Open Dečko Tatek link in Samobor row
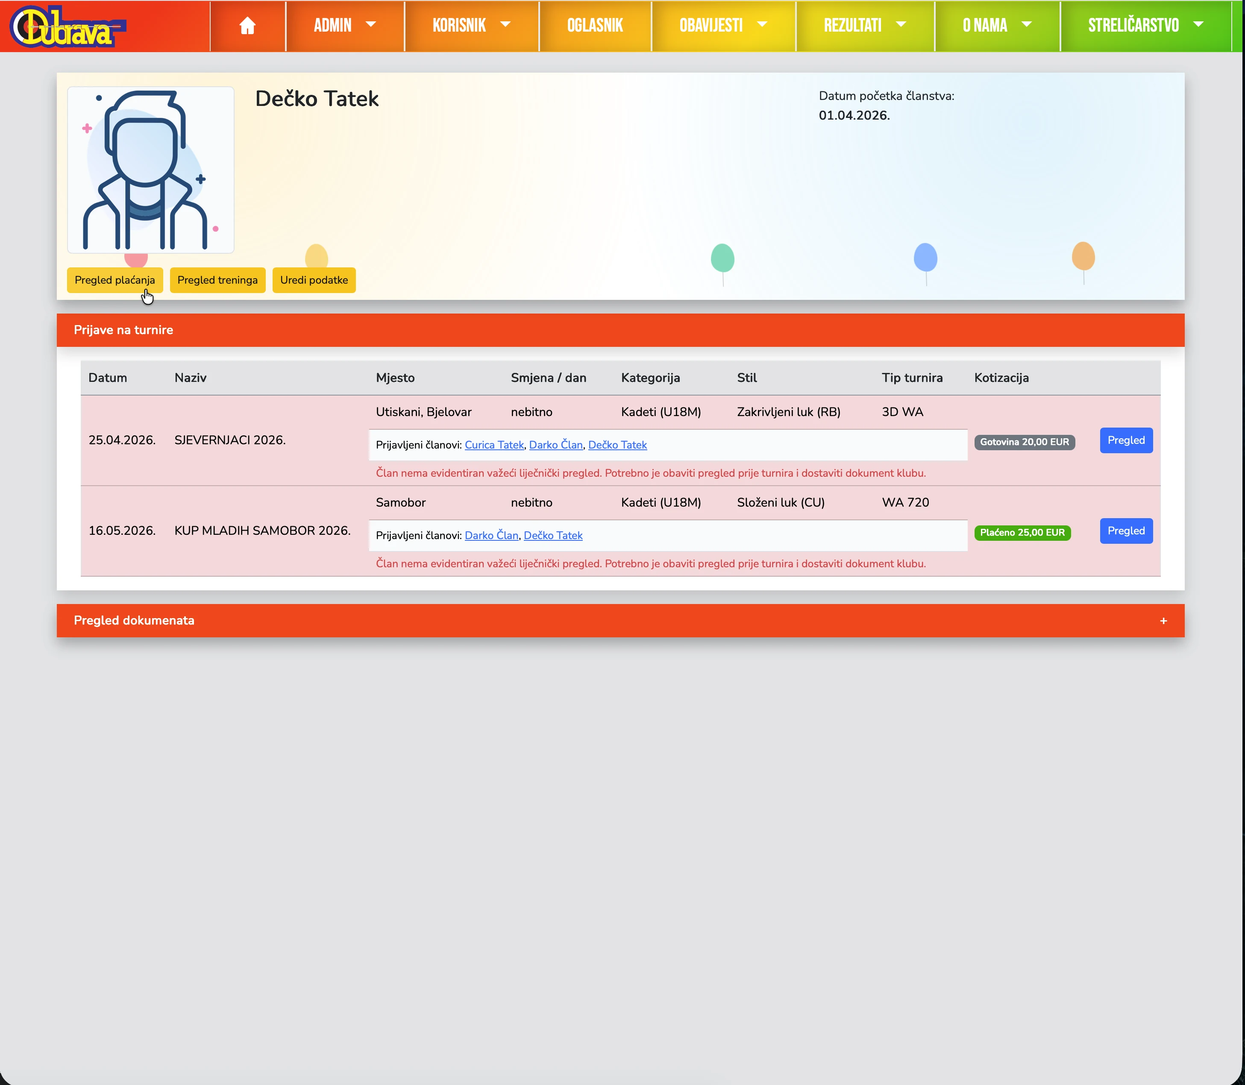This screenshot has width=1245, height=1085. 552,536
